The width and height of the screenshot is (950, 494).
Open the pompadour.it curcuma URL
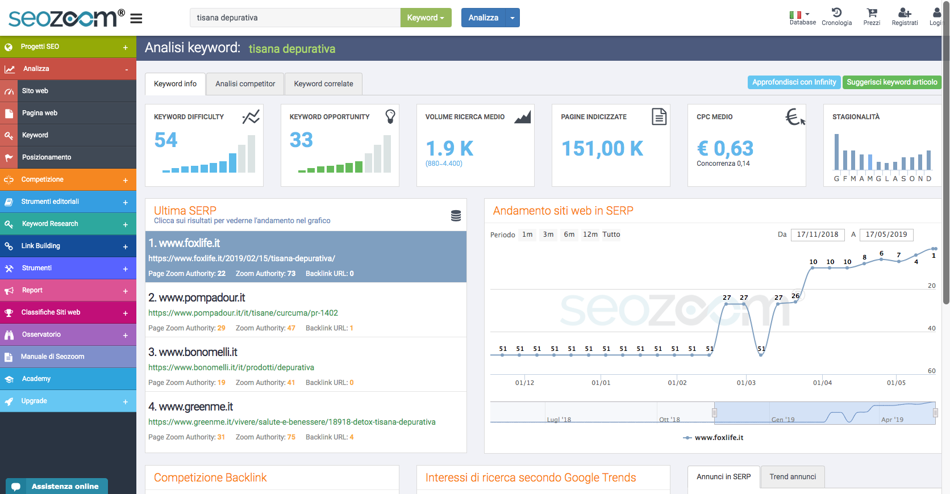(x=243, y=313)
